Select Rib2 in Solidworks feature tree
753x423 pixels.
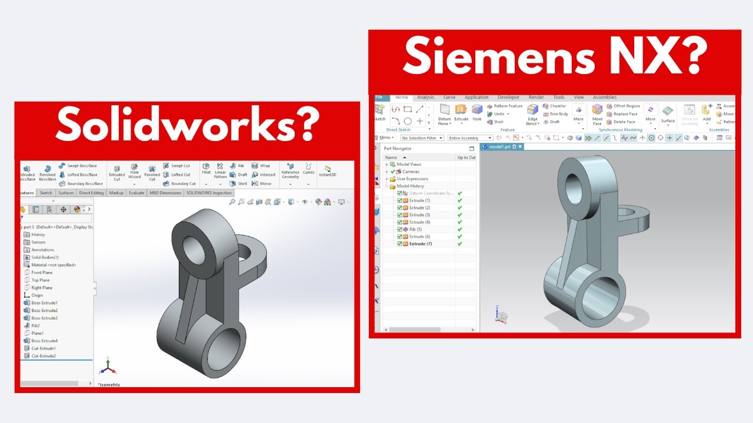[x=32, y=325]
